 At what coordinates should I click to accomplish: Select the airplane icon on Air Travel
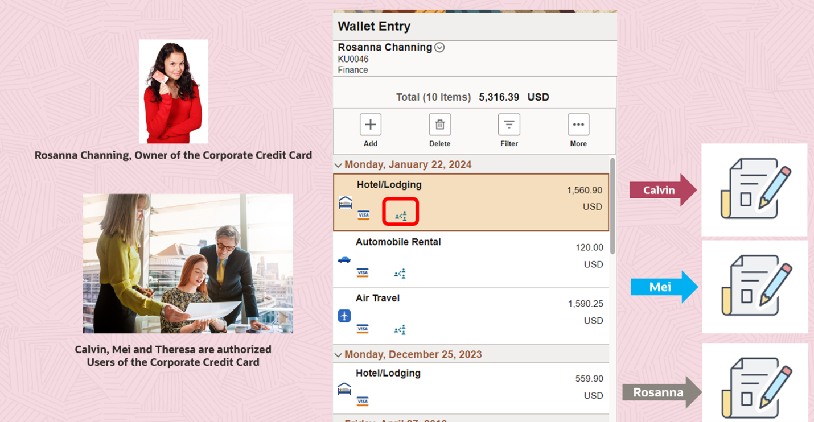coord(344,317)
